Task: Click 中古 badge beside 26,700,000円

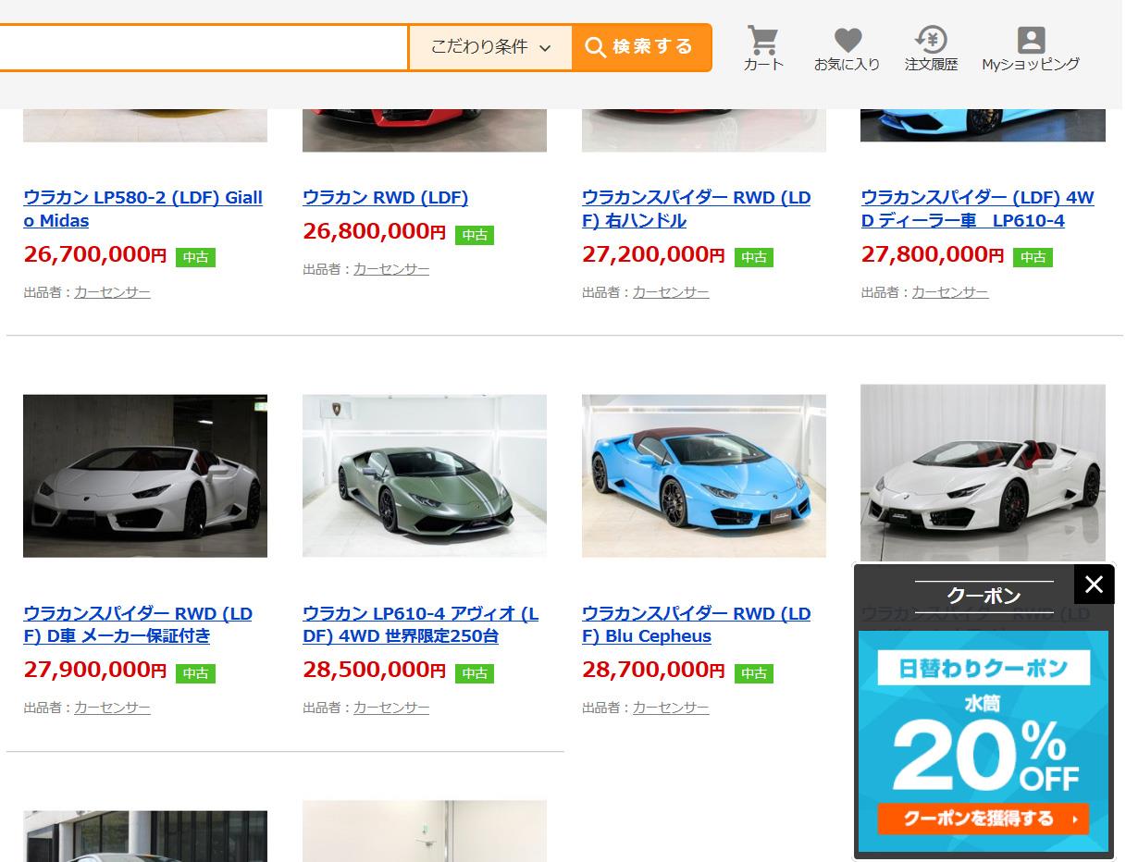Action: (195, 257)
